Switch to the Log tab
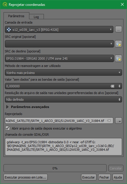The image size is (127, 184). [36, 17]
